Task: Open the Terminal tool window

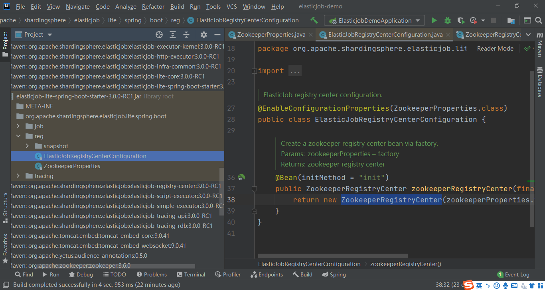Action: [191, 274]
